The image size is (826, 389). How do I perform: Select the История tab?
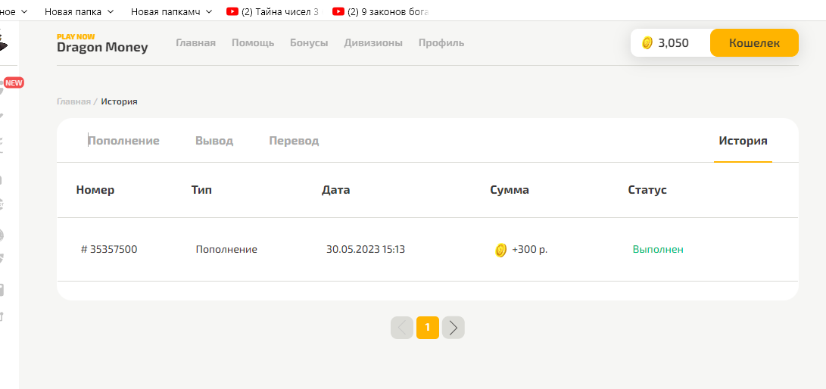click(x=743, y=141)
